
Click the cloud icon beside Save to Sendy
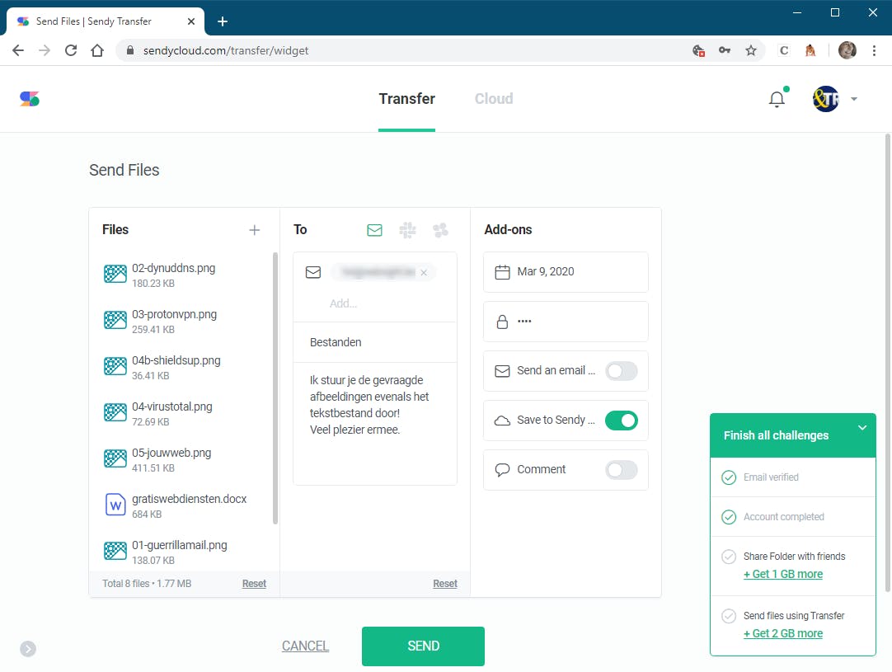click(502, 421)
